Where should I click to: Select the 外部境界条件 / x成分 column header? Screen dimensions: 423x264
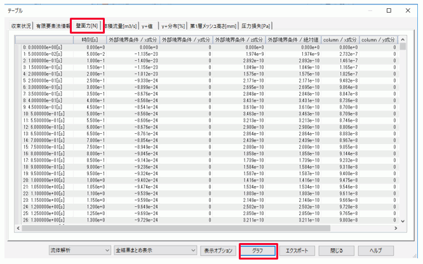tap(133, 39)
